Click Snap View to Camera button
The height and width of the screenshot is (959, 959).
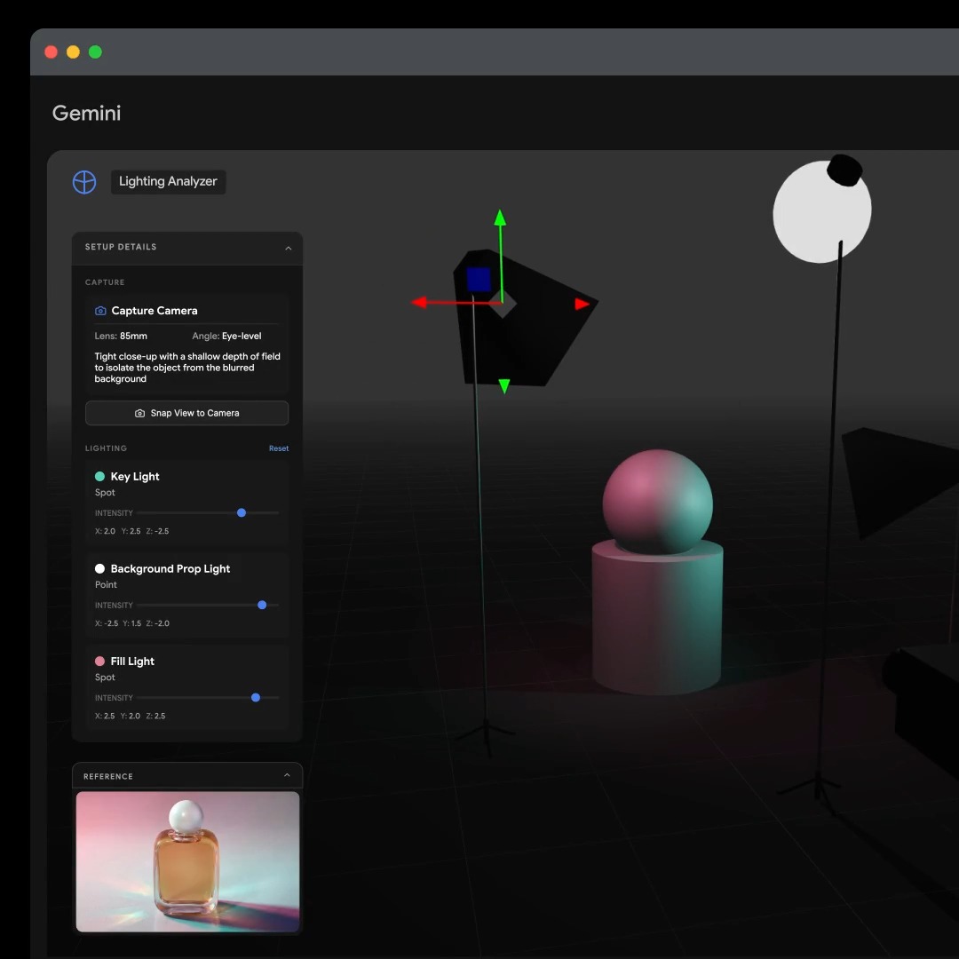(186, 413)
